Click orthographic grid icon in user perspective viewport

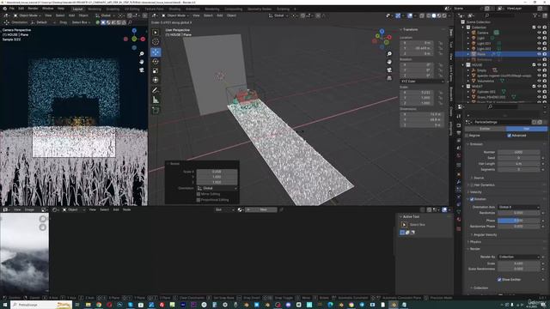point(389,78)
